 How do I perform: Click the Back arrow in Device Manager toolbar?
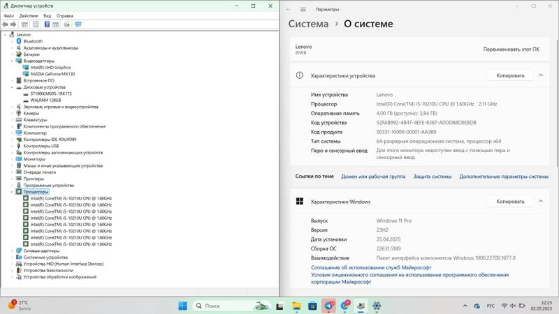[x=5, y=24]
